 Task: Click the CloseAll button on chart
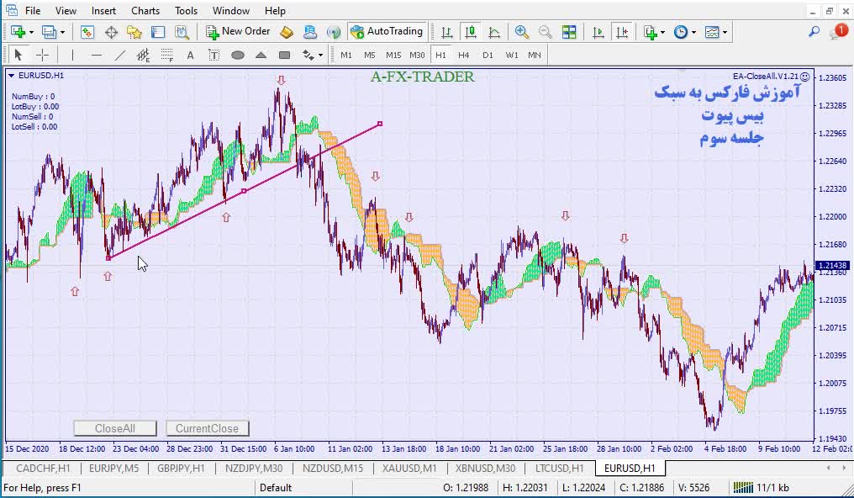click(115, 428)
